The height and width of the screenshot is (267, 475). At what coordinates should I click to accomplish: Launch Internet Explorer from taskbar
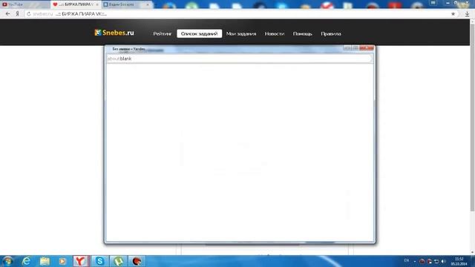27,261
